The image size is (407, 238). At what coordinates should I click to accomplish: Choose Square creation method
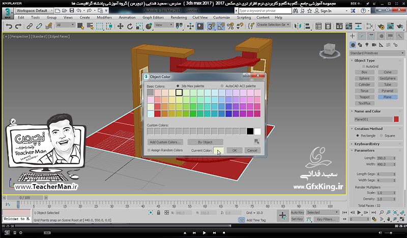point(381,135)
